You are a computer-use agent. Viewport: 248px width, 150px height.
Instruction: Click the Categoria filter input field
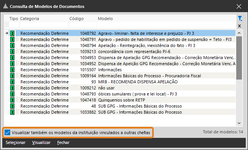pyautogui.click(x=44, y=25)
